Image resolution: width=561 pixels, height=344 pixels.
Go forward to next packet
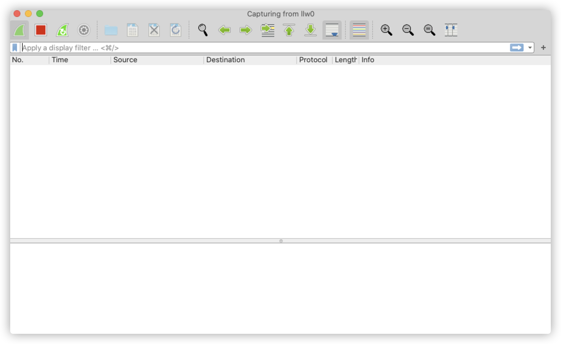coord(246,30)
